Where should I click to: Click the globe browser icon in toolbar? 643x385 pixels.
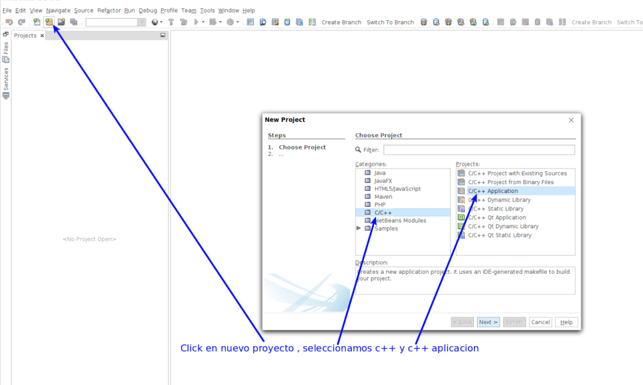pyautogui.click(x=154, y=22)
